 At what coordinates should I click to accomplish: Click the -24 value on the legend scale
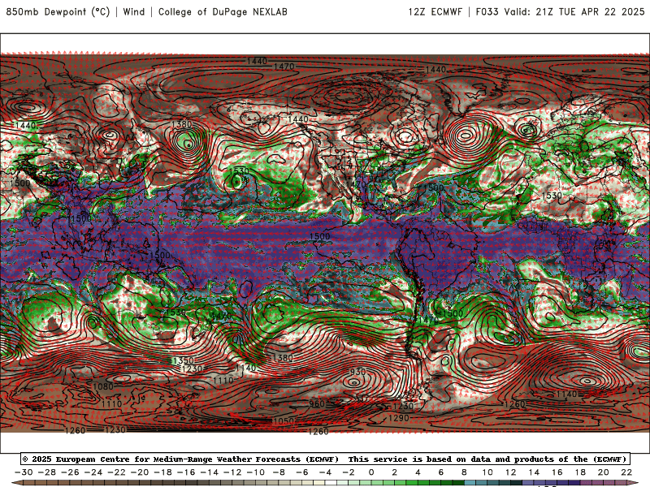(93, 472)
